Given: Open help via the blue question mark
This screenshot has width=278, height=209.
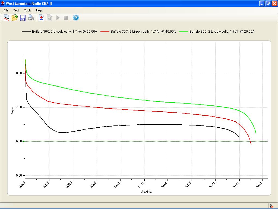Looking at the screenshot, I should tap(76, 18).
